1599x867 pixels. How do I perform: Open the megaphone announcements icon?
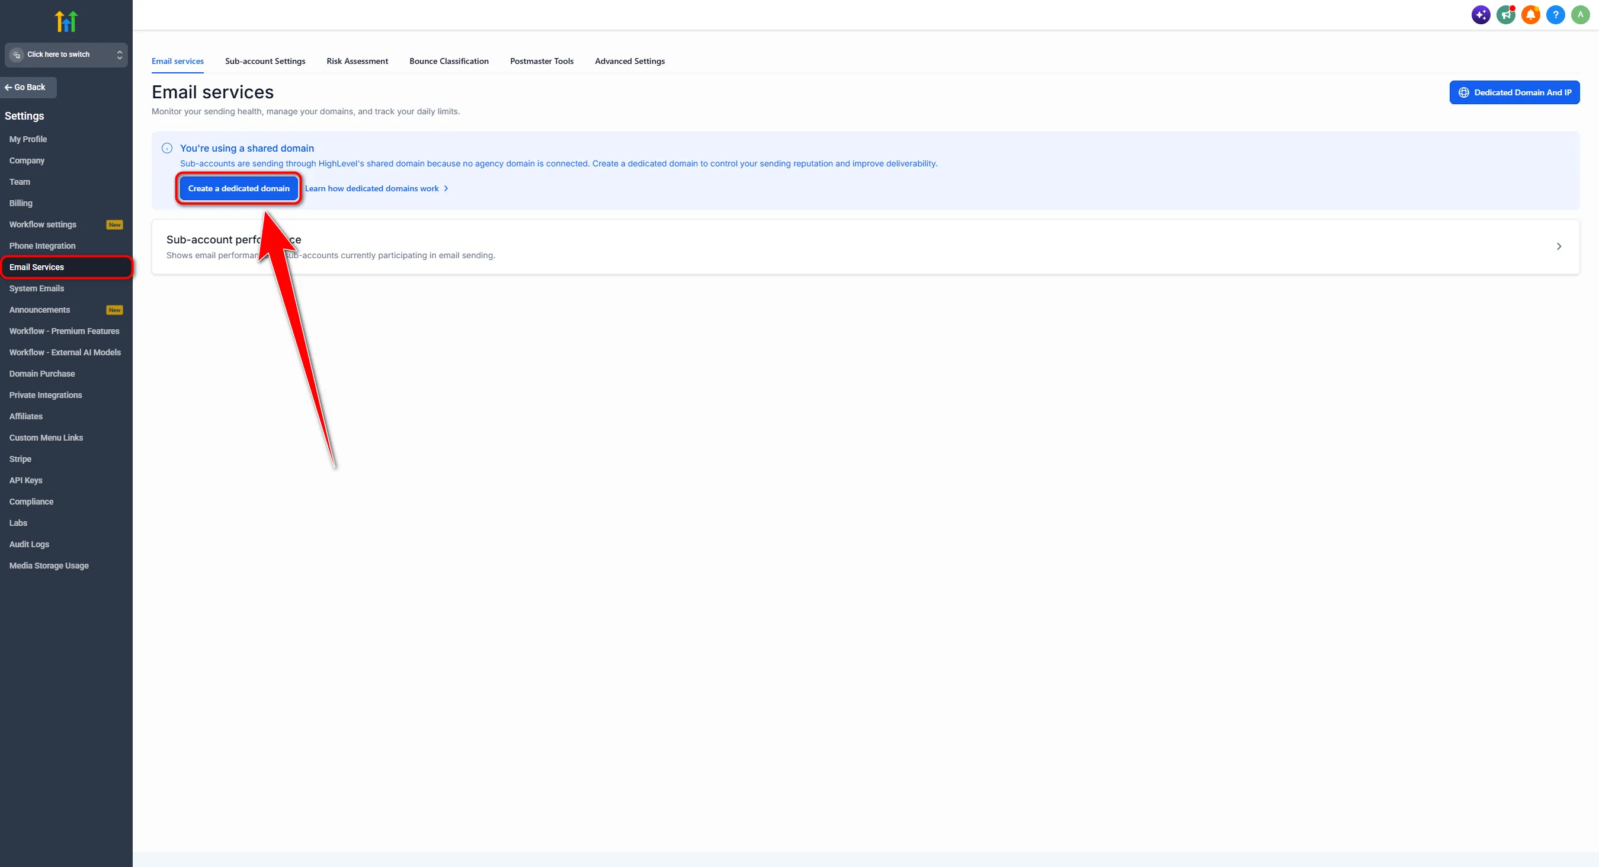click(x=1505, y=15)
